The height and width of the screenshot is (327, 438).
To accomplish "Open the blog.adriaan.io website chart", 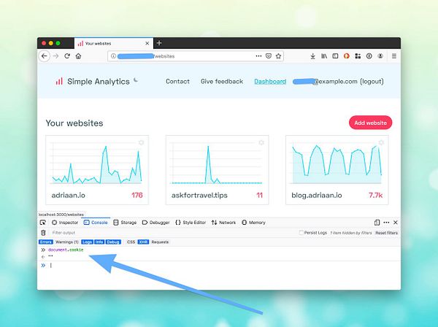I will click(337, 163).
